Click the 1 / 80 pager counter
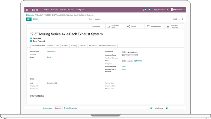This screenshot has height=119, width=211. pyautogui.click(x=175, y=19)
